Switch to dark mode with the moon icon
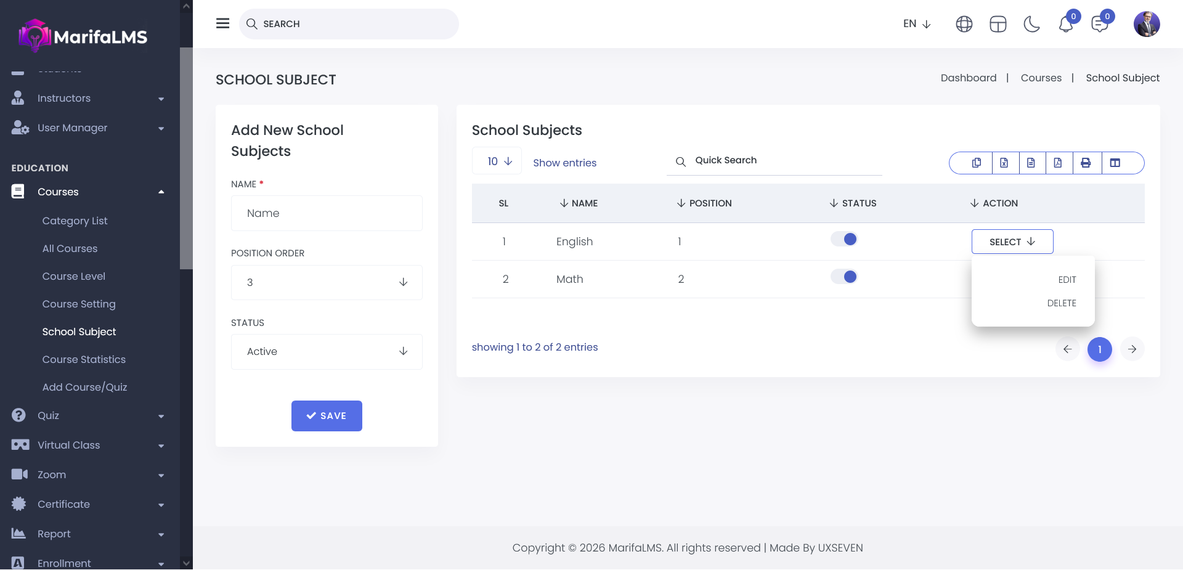 [x=1031, y=24]
